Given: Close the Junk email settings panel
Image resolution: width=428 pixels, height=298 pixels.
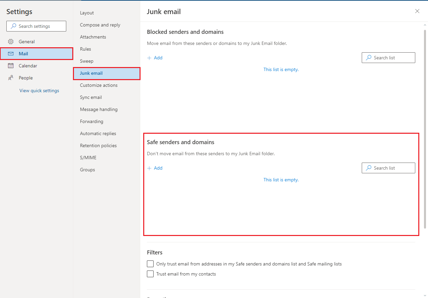Looking at the screenshot, I should [417, 11].
